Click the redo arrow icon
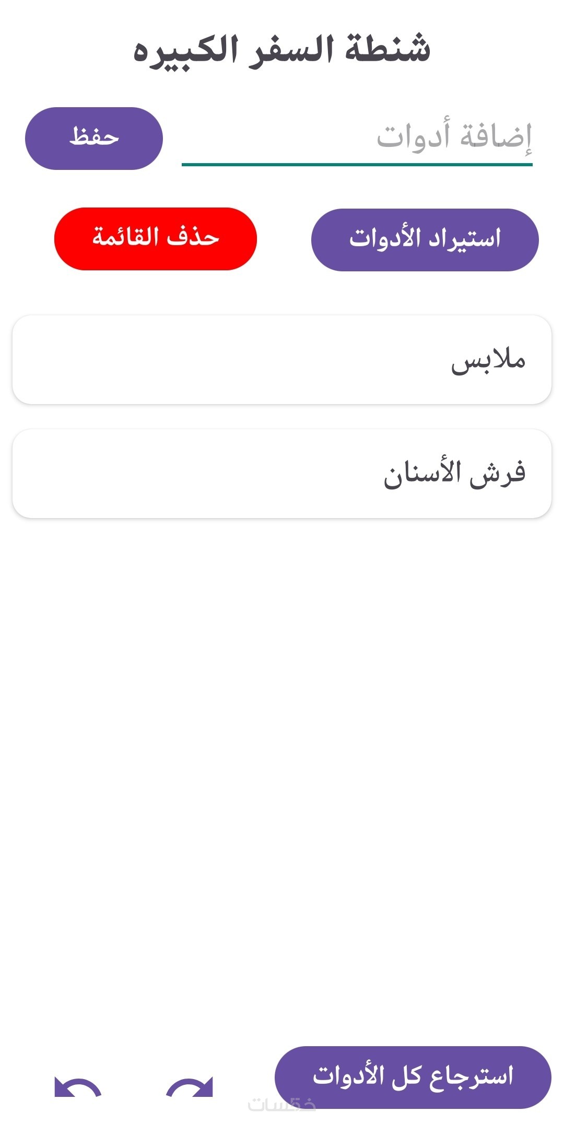This screenshot has width=564, height=1134. [190, 1087]
